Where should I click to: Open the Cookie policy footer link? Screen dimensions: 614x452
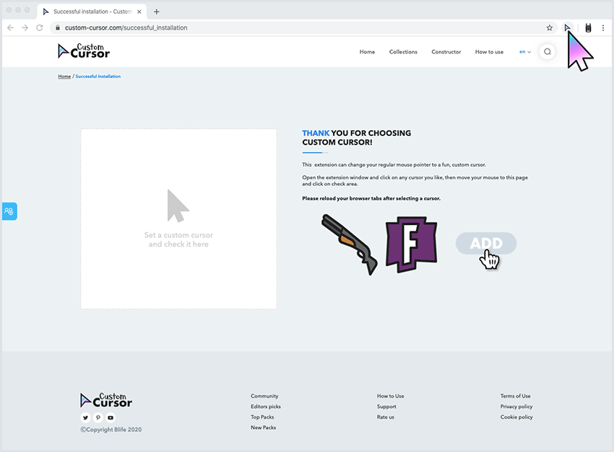[516, 417]
